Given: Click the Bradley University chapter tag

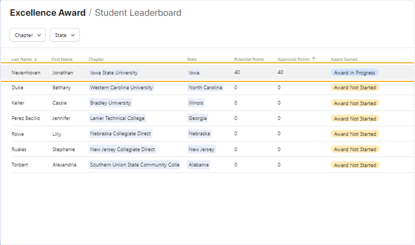Looking at the screenshot, I should click(x=110, y=103).
